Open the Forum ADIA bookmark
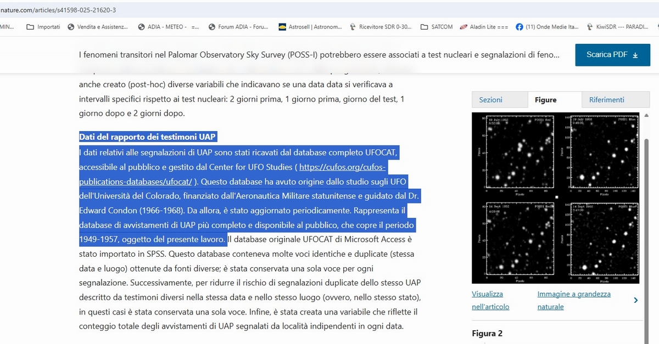 [x=238, y=27]
